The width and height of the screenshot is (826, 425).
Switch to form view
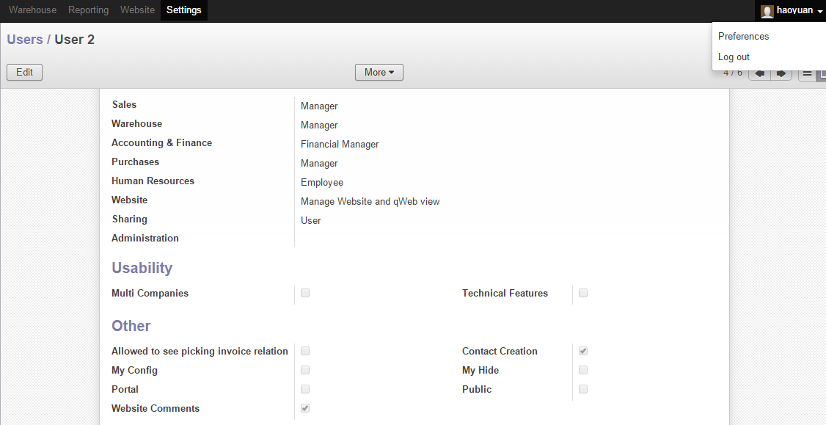click(x=822, y=73)
